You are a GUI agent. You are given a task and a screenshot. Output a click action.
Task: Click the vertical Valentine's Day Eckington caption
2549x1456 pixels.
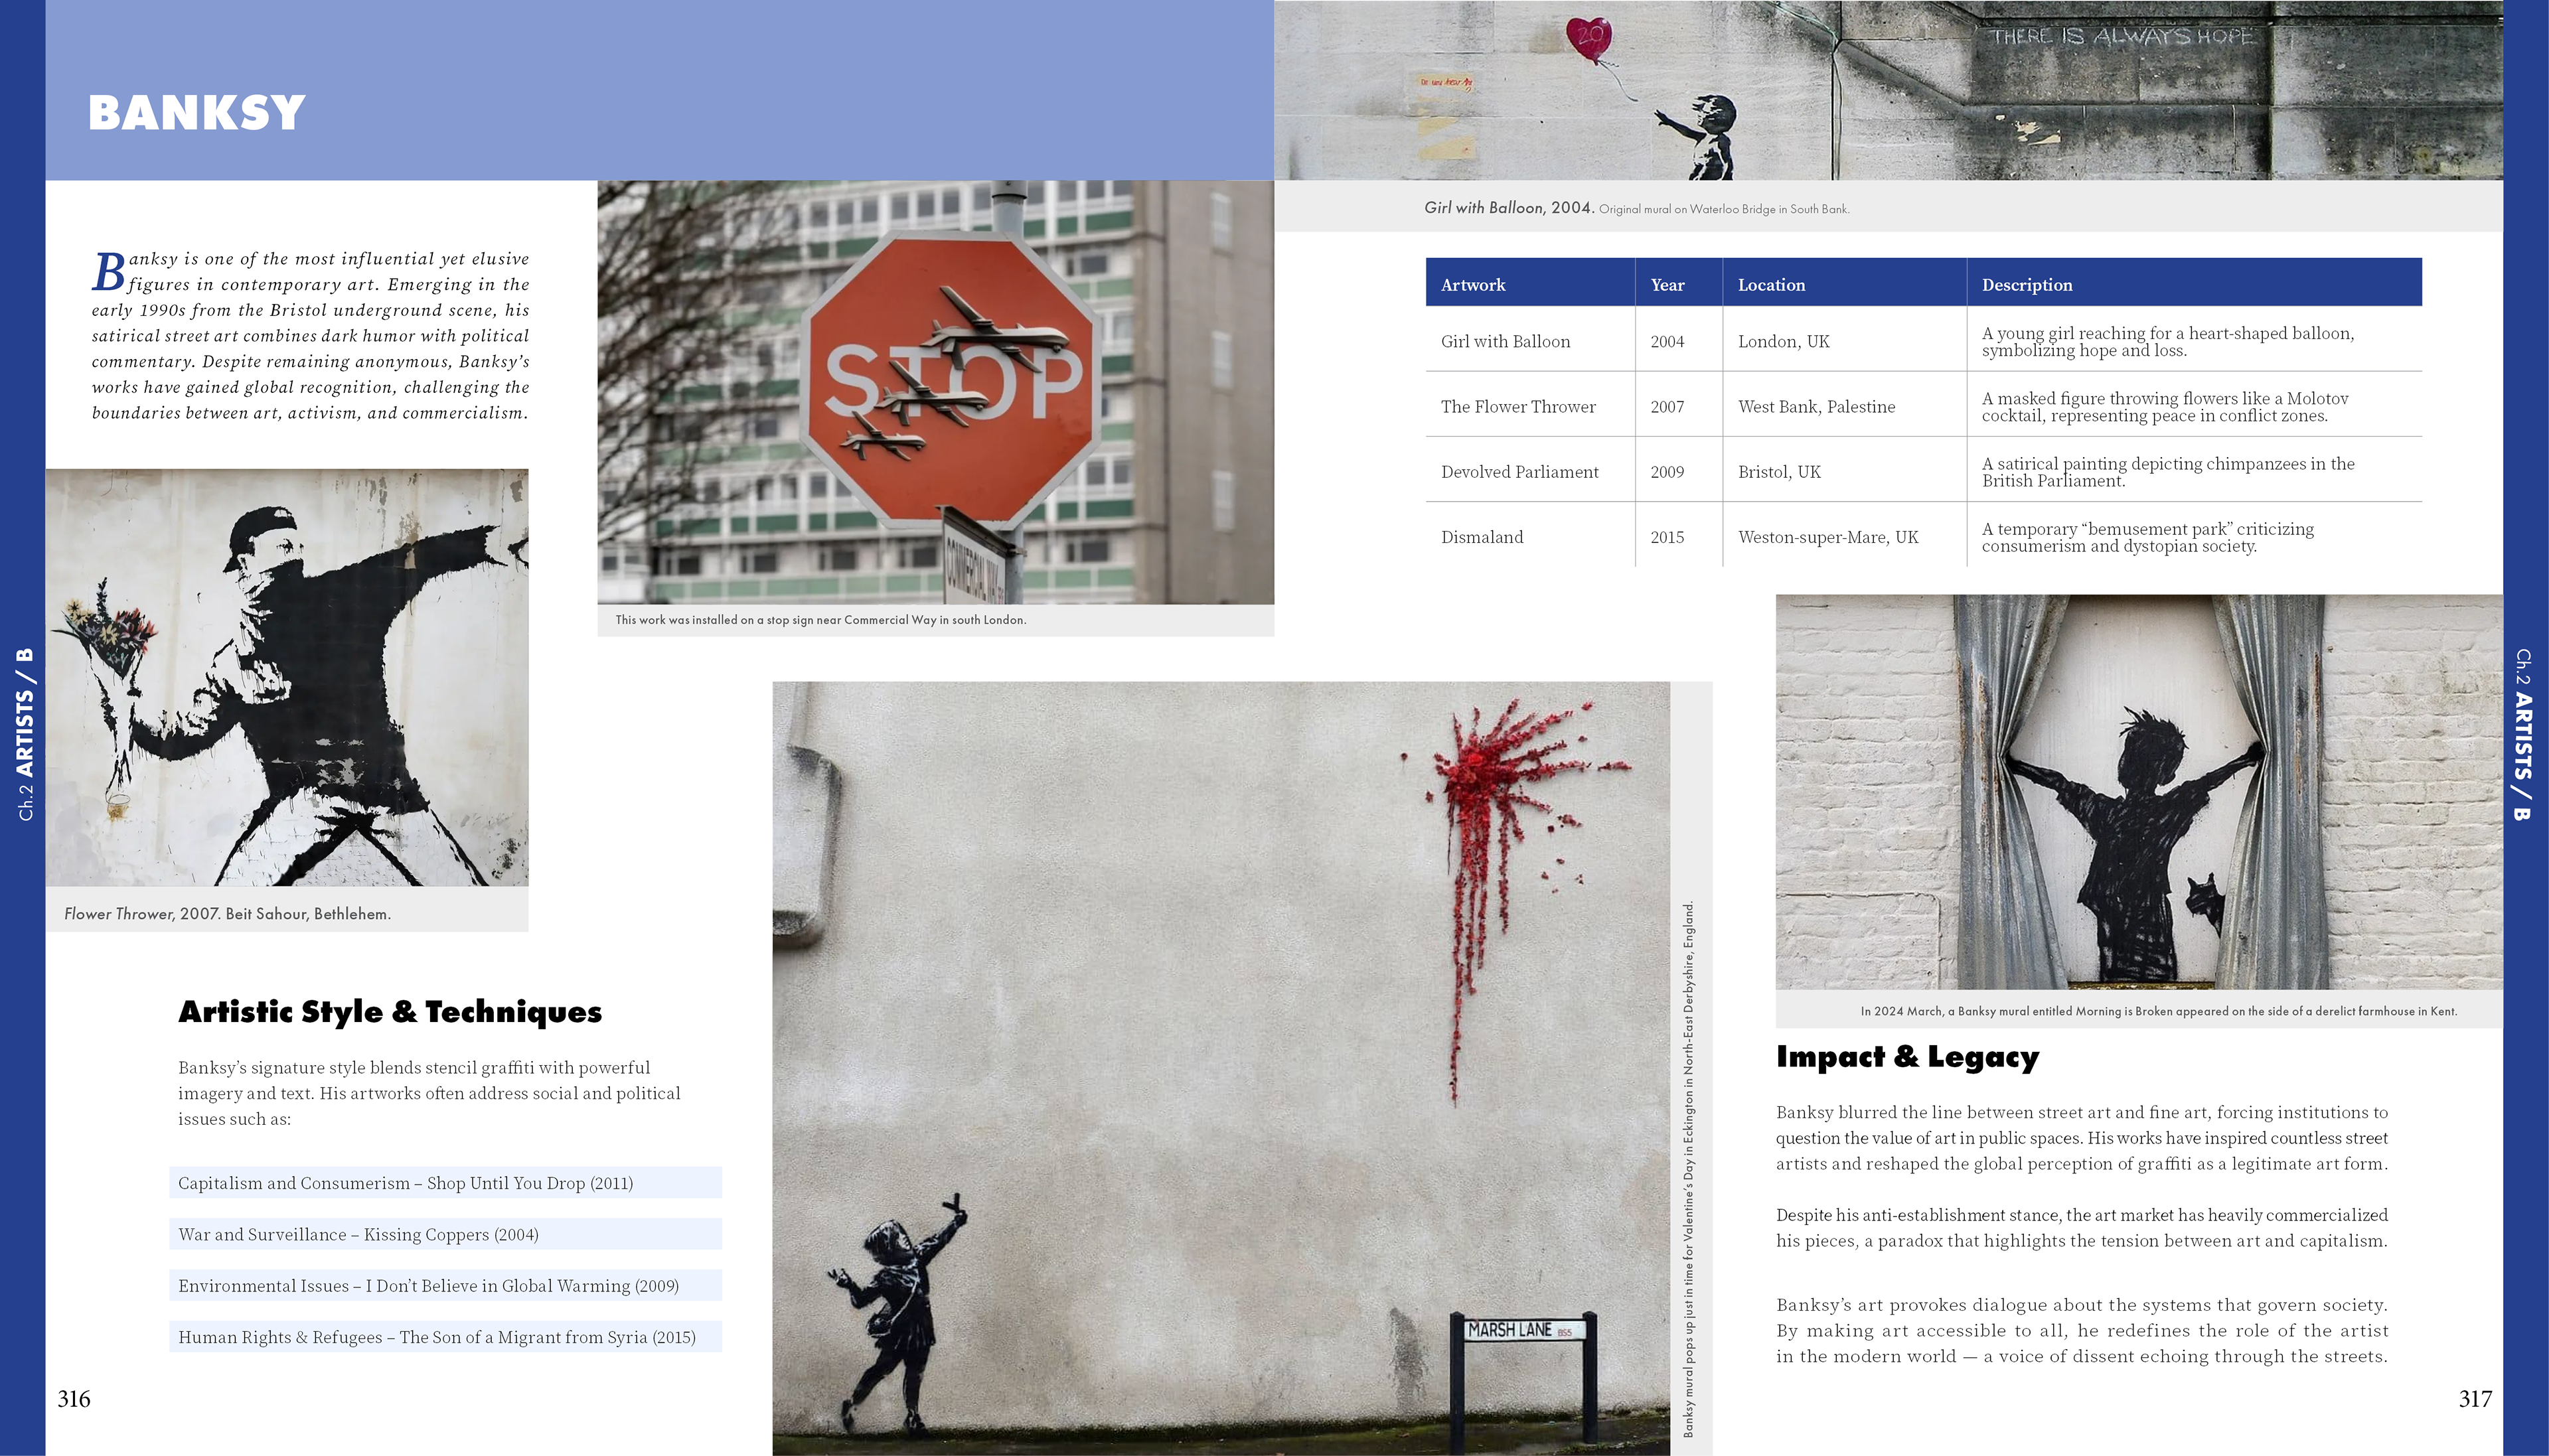point(1689,1169)
